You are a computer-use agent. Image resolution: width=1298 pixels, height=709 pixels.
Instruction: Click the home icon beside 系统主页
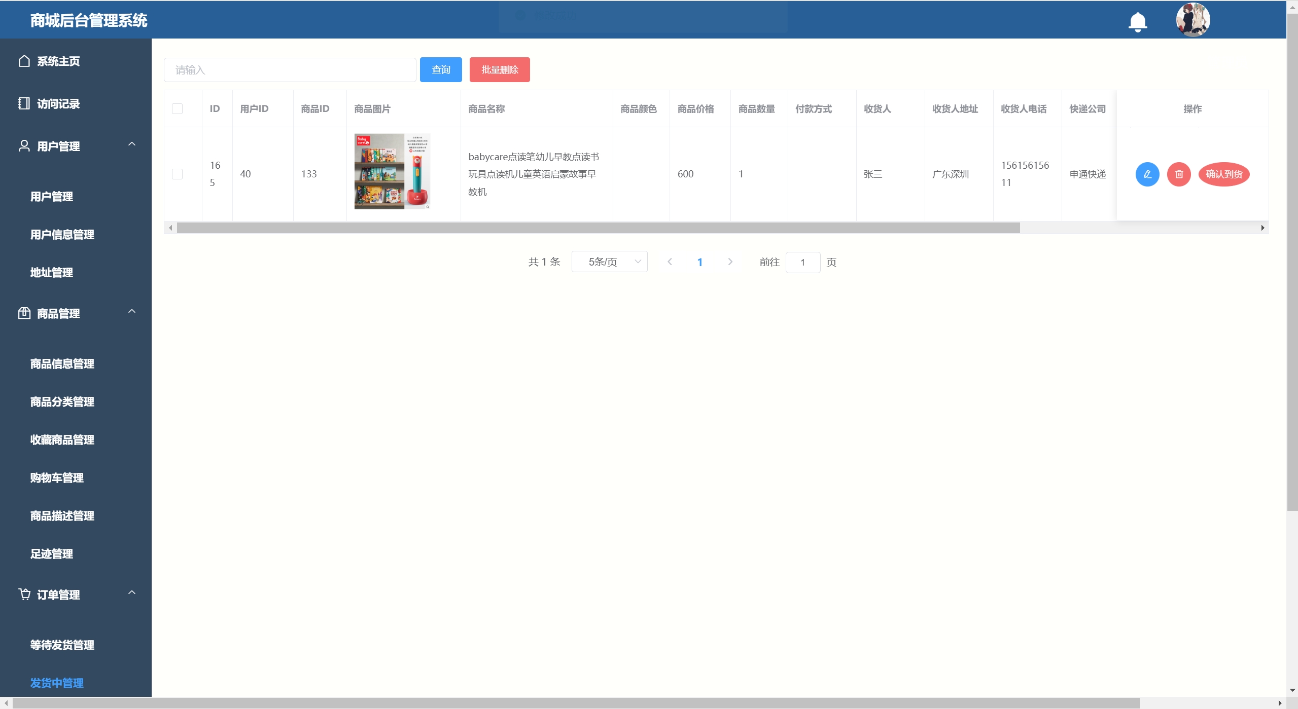click(24, 61)
